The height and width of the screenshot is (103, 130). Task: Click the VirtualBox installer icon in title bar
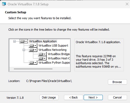point(4,4)
